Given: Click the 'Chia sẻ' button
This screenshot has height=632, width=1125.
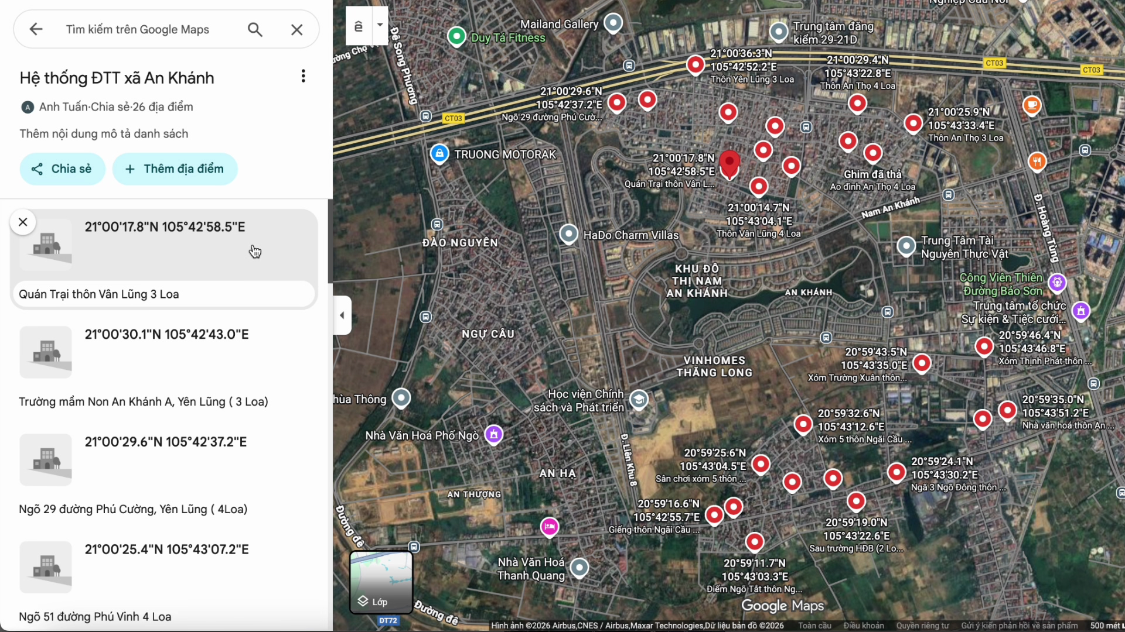Looking at the screenshot, I should click(x=62, y=169).
